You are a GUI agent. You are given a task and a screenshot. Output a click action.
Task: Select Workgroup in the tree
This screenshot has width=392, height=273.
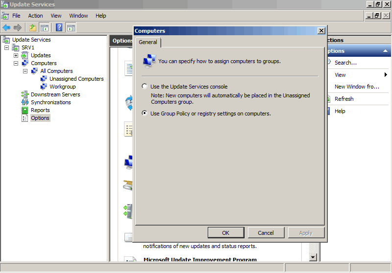[63, 87]
